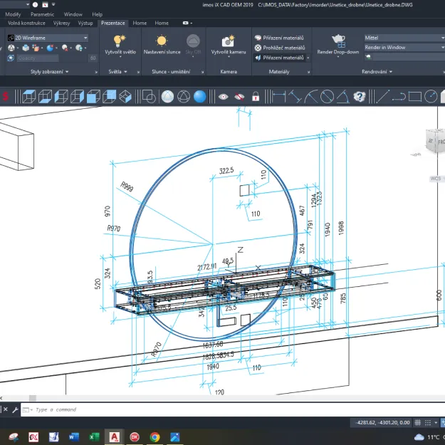Select the linear dimension tool
This screenshot has width=445, height=445.
tap(278, 97)
